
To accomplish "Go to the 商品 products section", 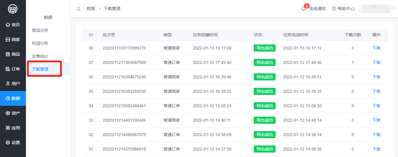I will tap(13, 54).
